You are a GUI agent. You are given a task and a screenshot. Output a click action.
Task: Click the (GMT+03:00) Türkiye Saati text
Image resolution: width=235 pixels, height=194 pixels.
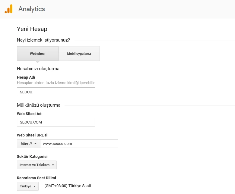click(x=68, y=186)
